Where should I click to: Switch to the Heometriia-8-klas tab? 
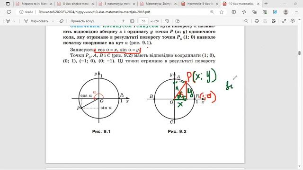click(200, 4)
